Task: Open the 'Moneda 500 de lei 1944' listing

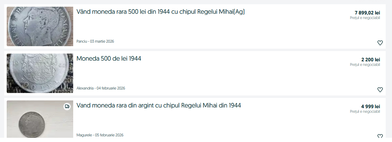Action: tap(109, 58)
